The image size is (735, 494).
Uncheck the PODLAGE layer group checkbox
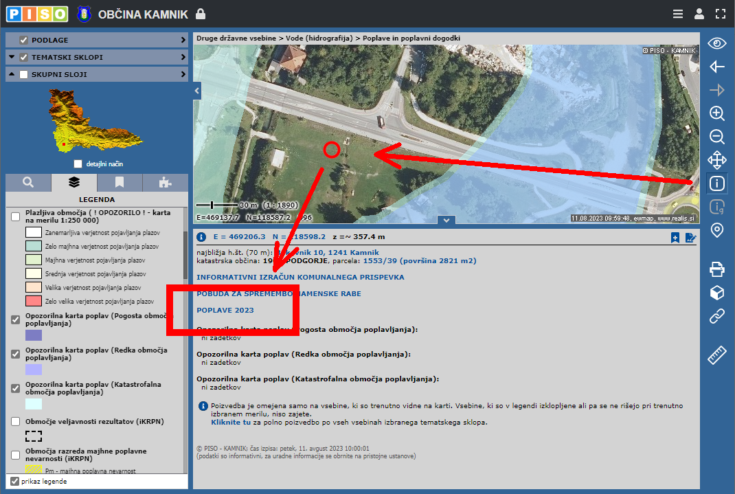tap(24, 40)
